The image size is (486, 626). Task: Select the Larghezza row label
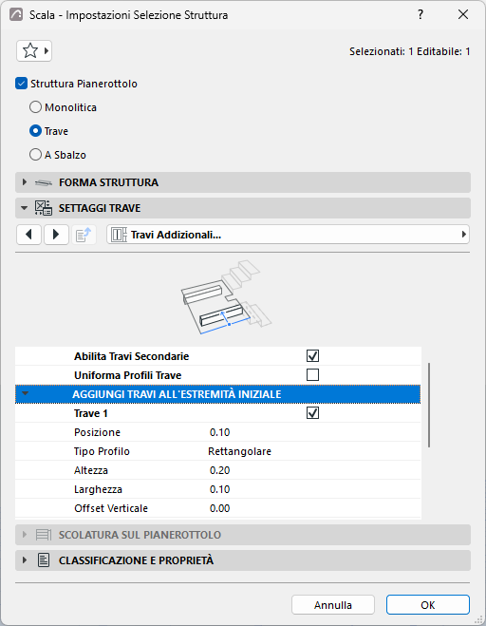pyautogui.click(x=98, y=489)
